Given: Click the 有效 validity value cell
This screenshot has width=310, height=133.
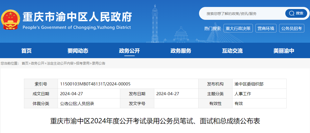Looking at the screenshot, I should [x=259, y=103].
